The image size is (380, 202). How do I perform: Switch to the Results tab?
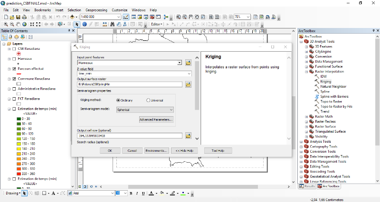[x=307, y=186]
